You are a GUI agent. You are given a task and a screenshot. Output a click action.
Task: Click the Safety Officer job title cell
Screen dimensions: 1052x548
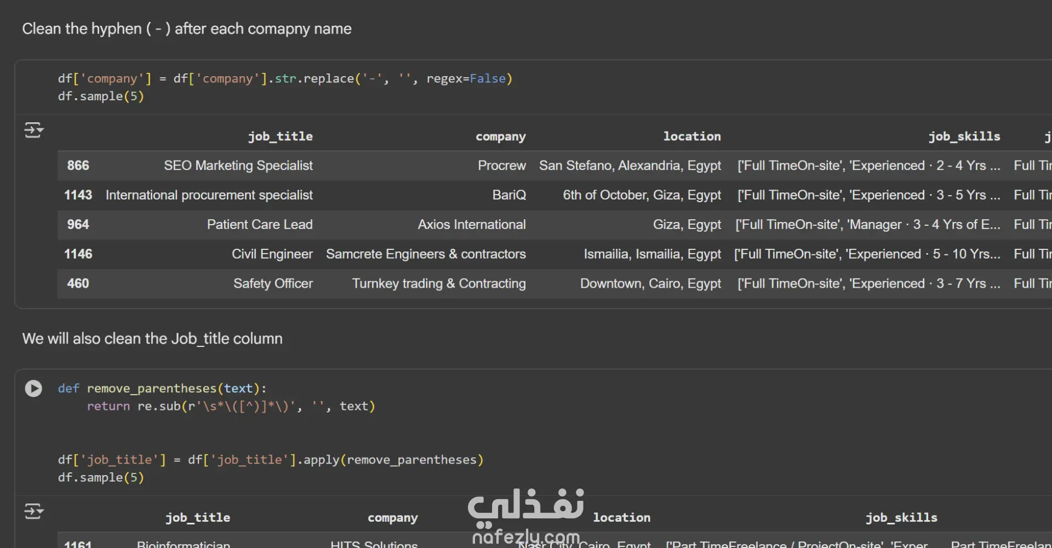coord(273,283)
